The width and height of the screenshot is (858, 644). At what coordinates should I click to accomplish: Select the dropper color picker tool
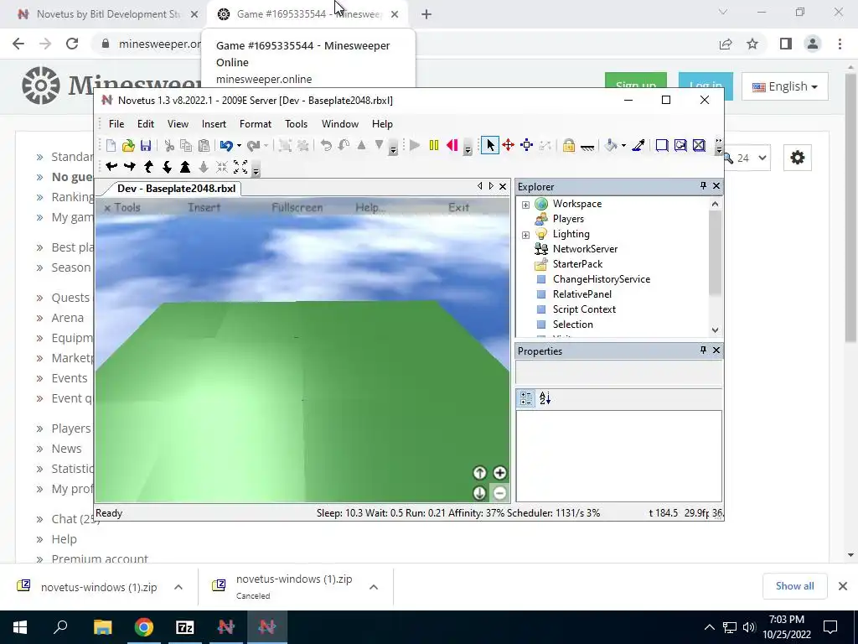click(638, 146)
